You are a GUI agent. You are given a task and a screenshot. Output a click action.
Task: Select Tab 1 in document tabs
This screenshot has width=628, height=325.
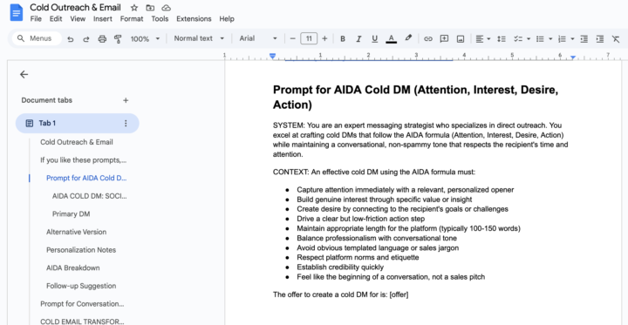pos(78,123)
